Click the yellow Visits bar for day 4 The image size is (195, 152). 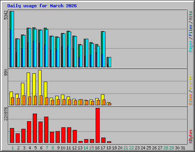coord(28,85)
